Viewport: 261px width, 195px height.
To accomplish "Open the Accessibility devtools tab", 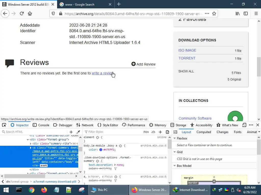I will click(x=201, y=125).
